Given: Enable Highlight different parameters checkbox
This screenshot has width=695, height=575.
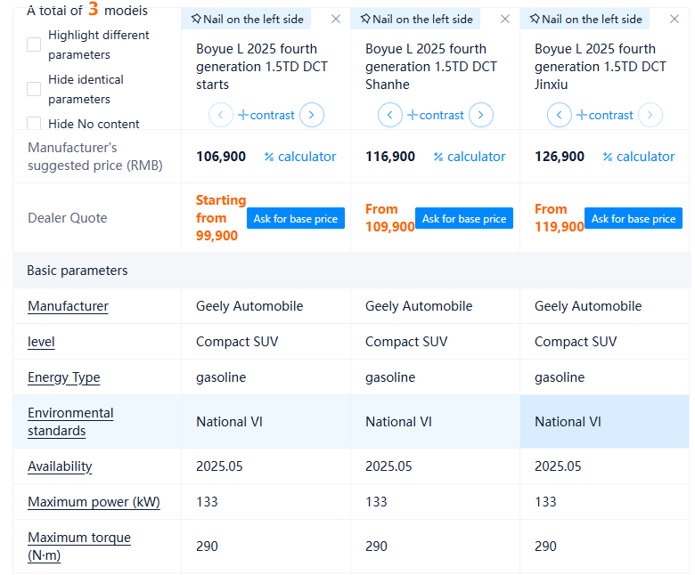Looking at the screenshot, I should (34, 45).
